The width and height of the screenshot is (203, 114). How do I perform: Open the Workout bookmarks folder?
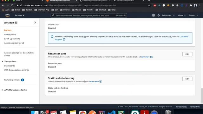tap(101, 10)
